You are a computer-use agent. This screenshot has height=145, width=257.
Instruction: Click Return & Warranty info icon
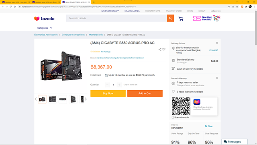click(x=217, y=78)
